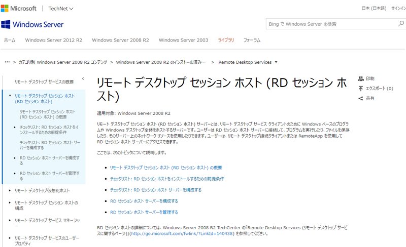Follow go.microsoft.com fwlink LinkId=140438
This screenshot has height=247, width=406.
(x=182, y=233)
